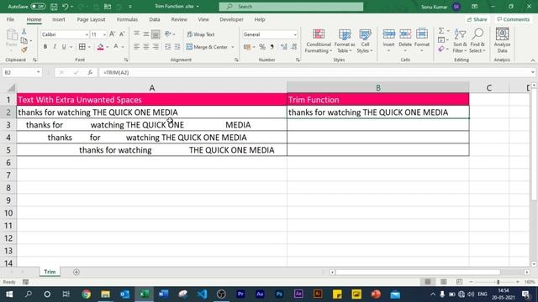Open the File tab
This screenshot has height=302, width=538.
point(10,19)
